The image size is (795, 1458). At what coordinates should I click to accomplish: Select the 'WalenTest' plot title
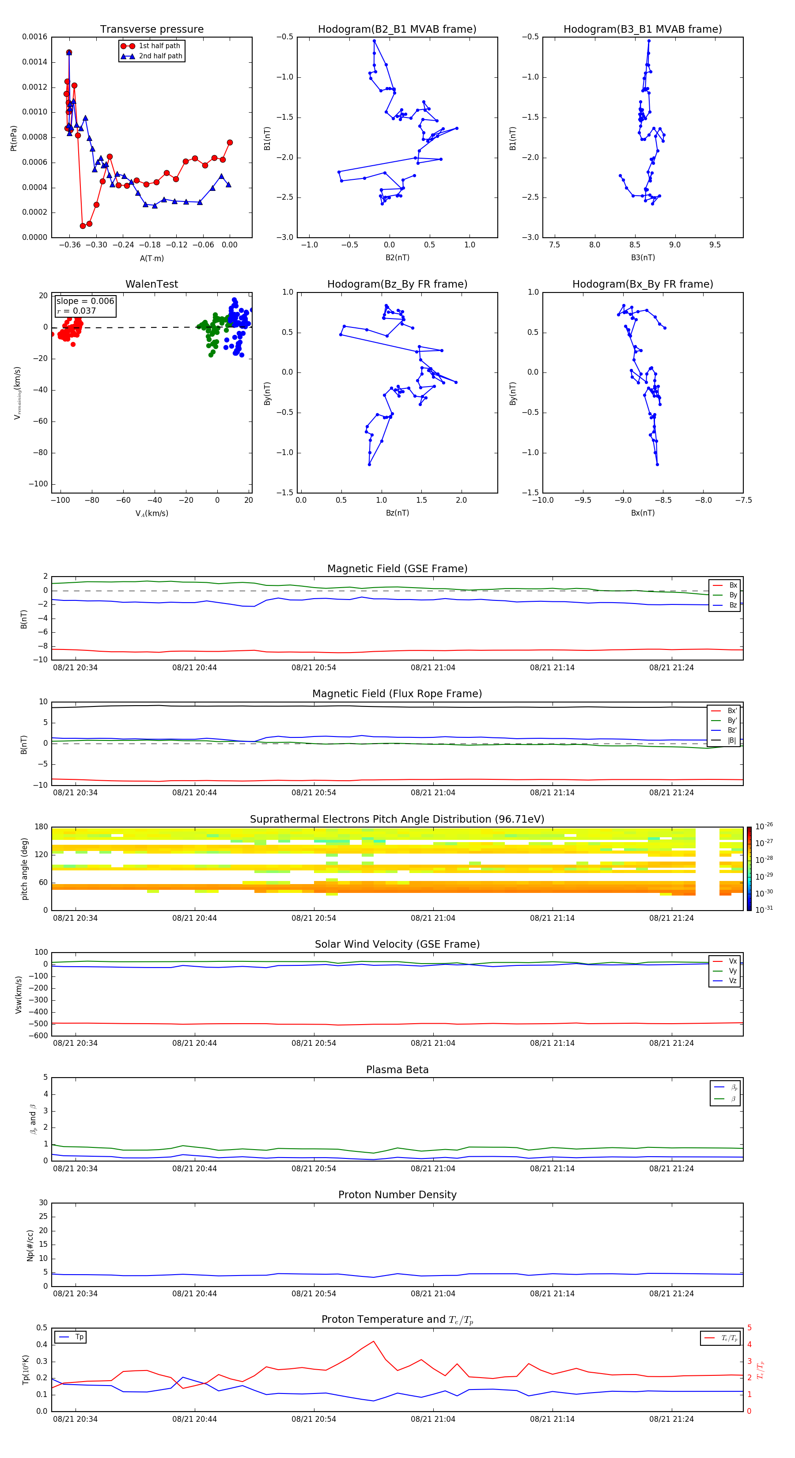pos(151,284)
